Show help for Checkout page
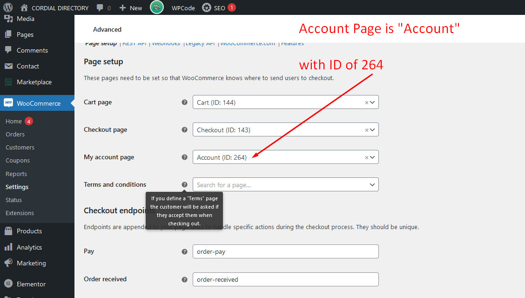 click(x=184, y=129)
